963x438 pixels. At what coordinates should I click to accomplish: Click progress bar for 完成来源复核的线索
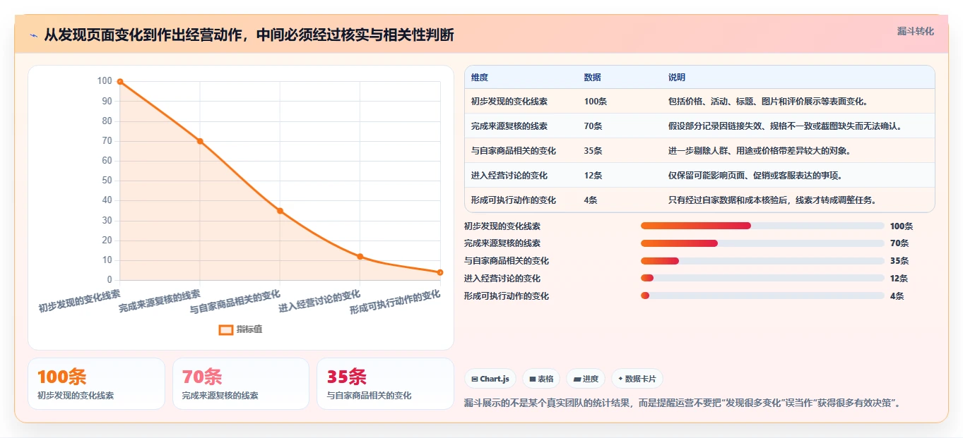(x=762, y=243)
